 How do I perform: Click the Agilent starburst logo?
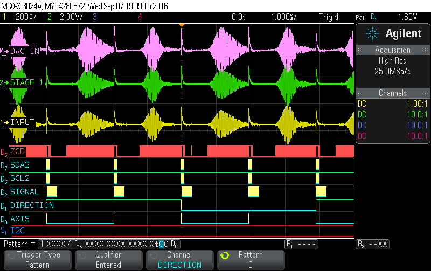click(372, 33)
